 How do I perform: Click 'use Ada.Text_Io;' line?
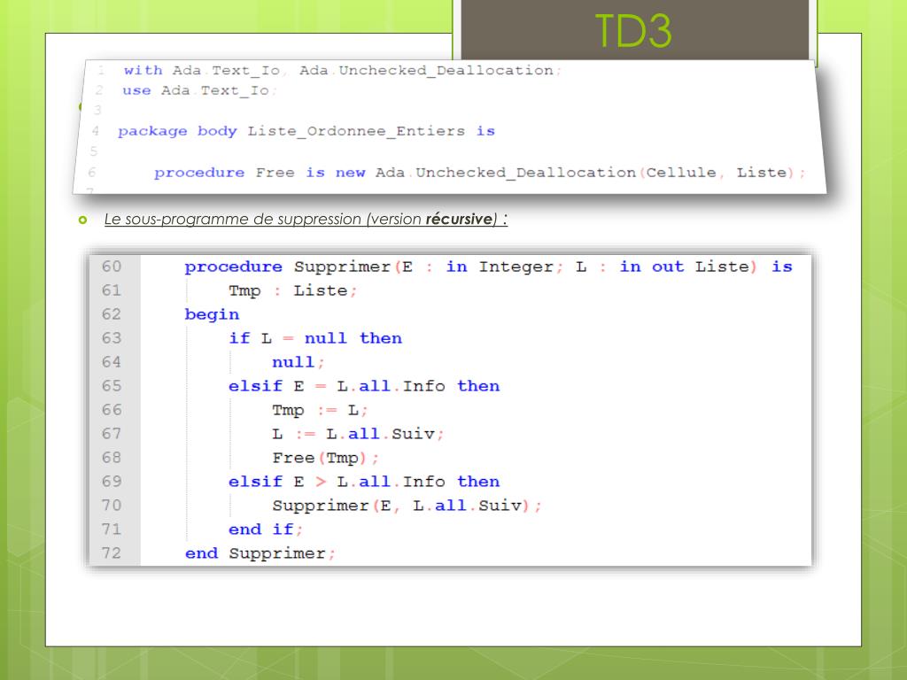pos(199,91)
